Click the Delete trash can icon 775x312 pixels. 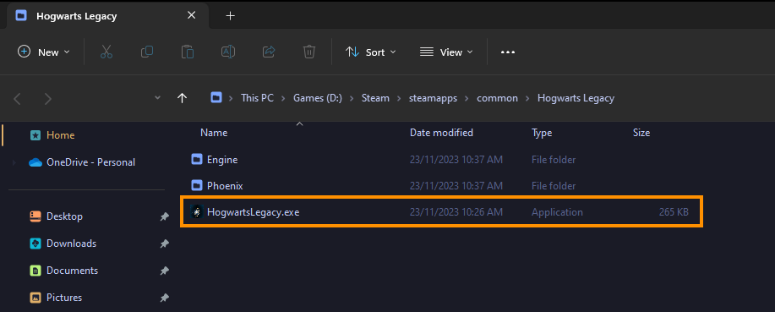pos(309,52)
